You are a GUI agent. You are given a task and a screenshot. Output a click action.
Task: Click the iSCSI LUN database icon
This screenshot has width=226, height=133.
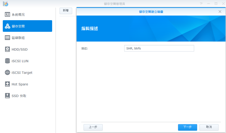pos(7,61)
